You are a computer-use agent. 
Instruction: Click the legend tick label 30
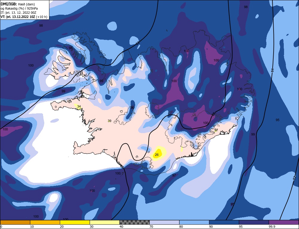click(x=91, y=227)
